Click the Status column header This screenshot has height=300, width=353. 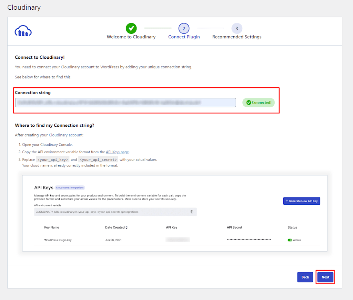[292, 228]
